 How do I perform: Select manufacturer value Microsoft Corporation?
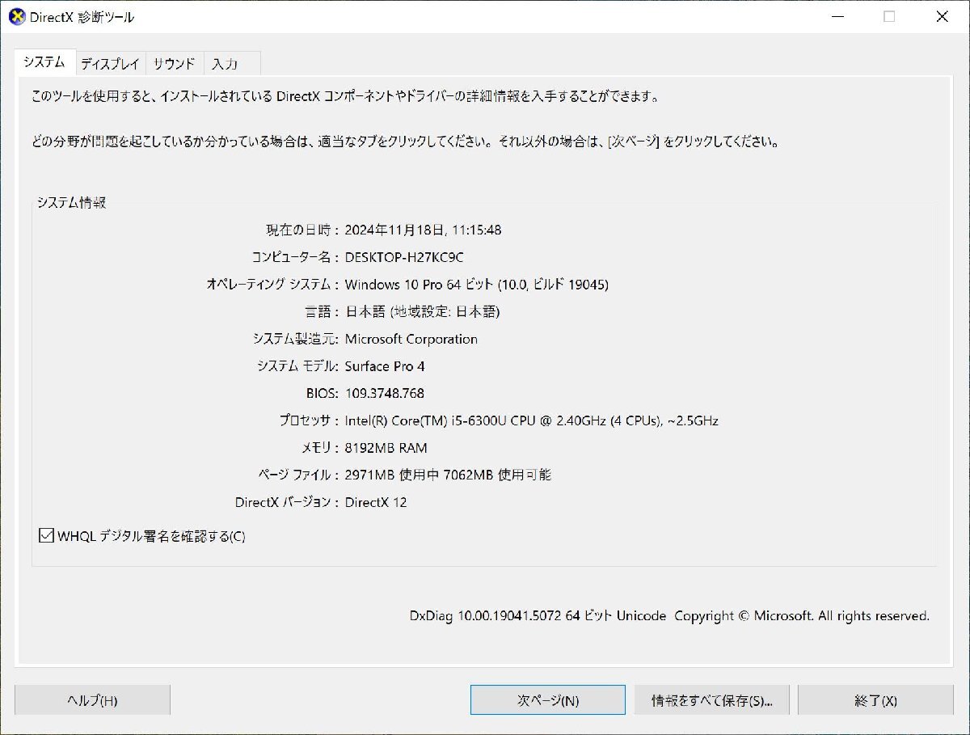click(411, 339)
